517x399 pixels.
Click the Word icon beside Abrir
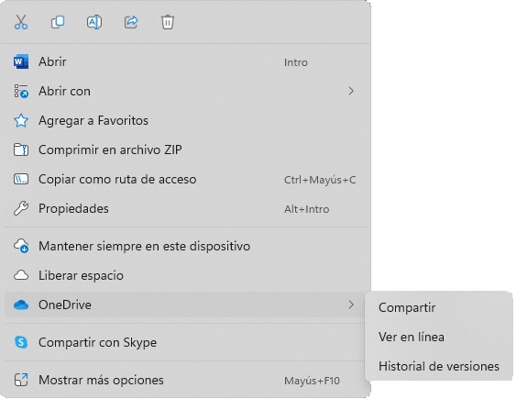click(x=21, y=61)
